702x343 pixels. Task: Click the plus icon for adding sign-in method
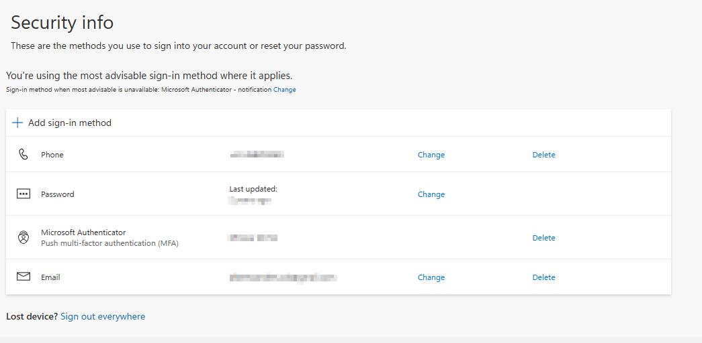pos(17,123)
